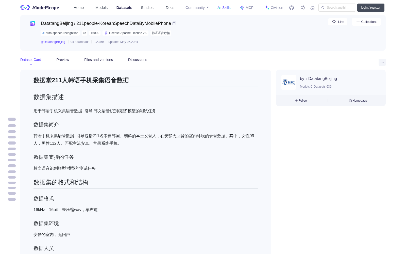Toggle the light/dark theme sun icon
Image resolution: width=406 pixels, height=254 pixels.
click(x=303, y=8)
